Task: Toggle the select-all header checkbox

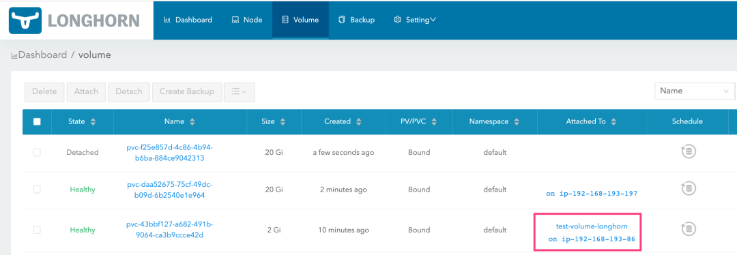Action: pyautogui.click(x=37, y=121)
